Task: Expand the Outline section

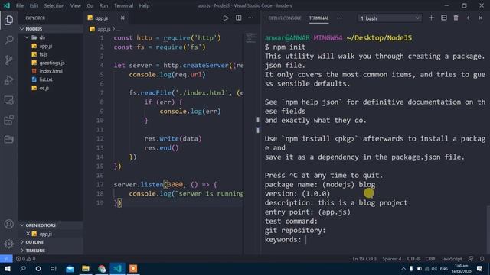Action: pos(51,242)
